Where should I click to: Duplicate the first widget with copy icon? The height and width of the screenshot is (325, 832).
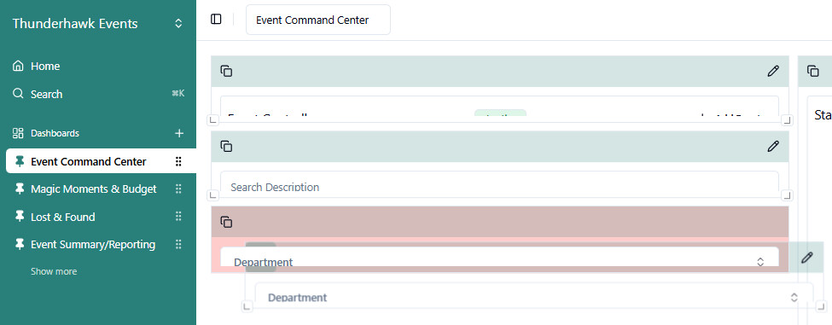point(227,71)
